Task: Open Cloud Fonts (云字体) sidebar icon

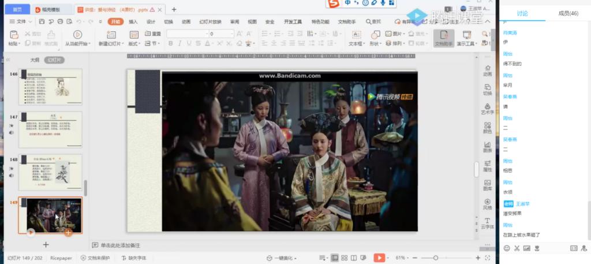Action: (x=488, y=223)
